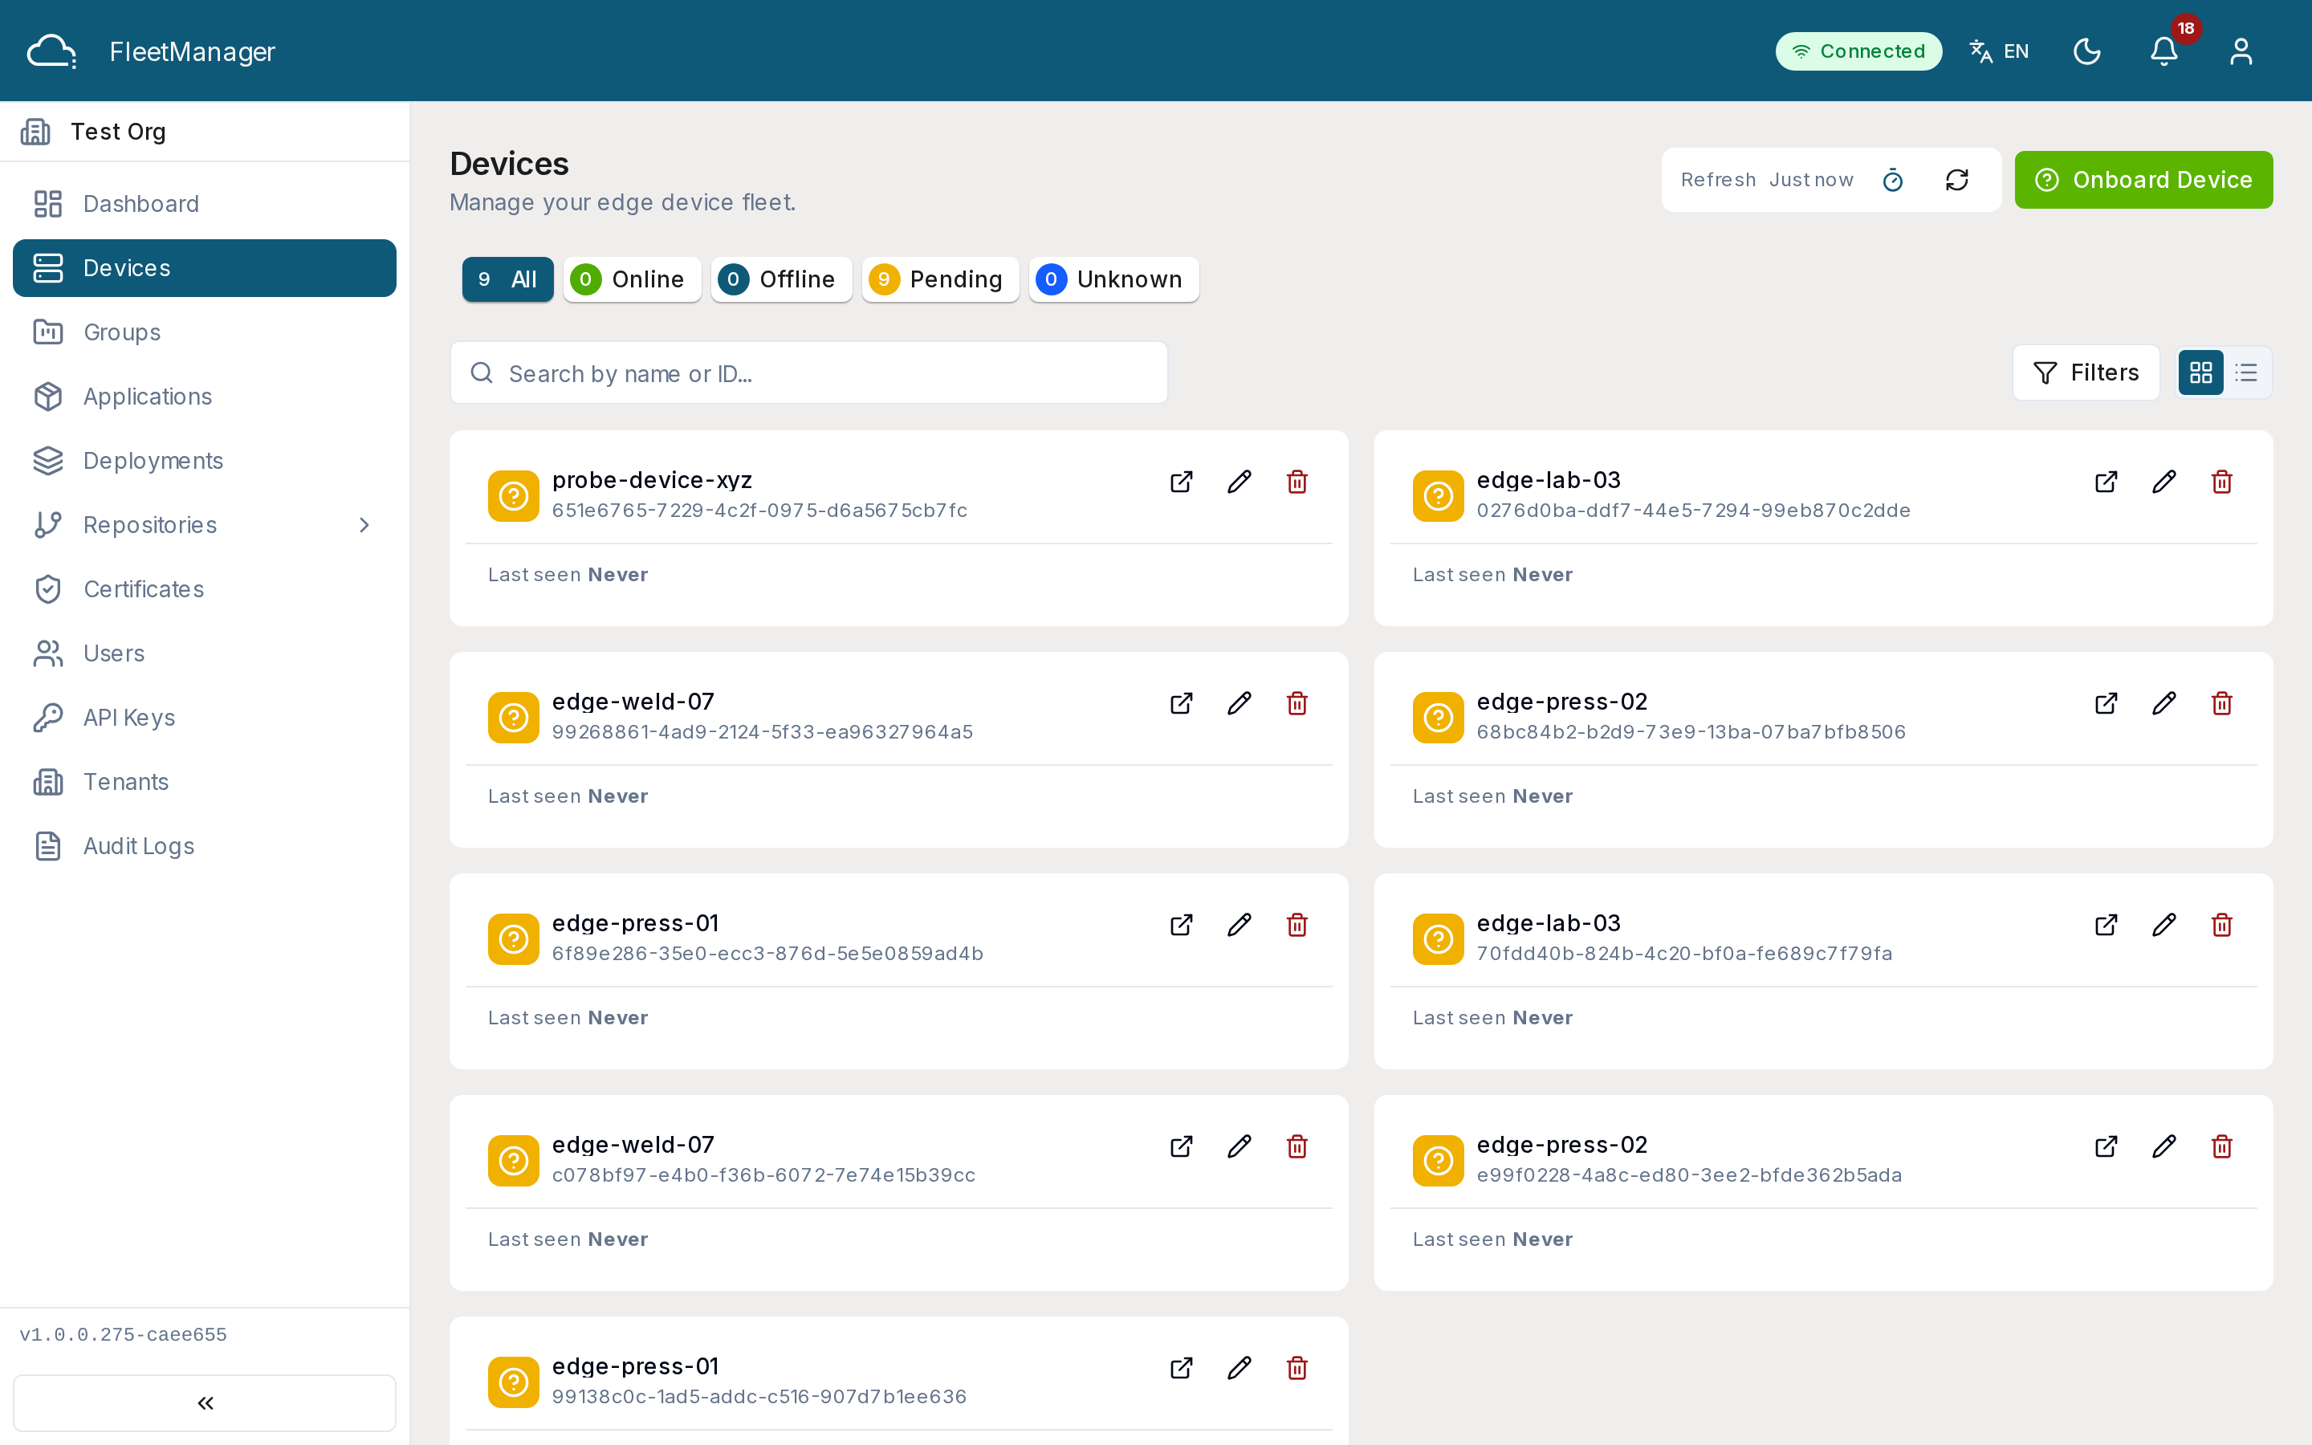
Task: Edit edge-lab-03 with ID 0276d0ba
Action: 2164,482
